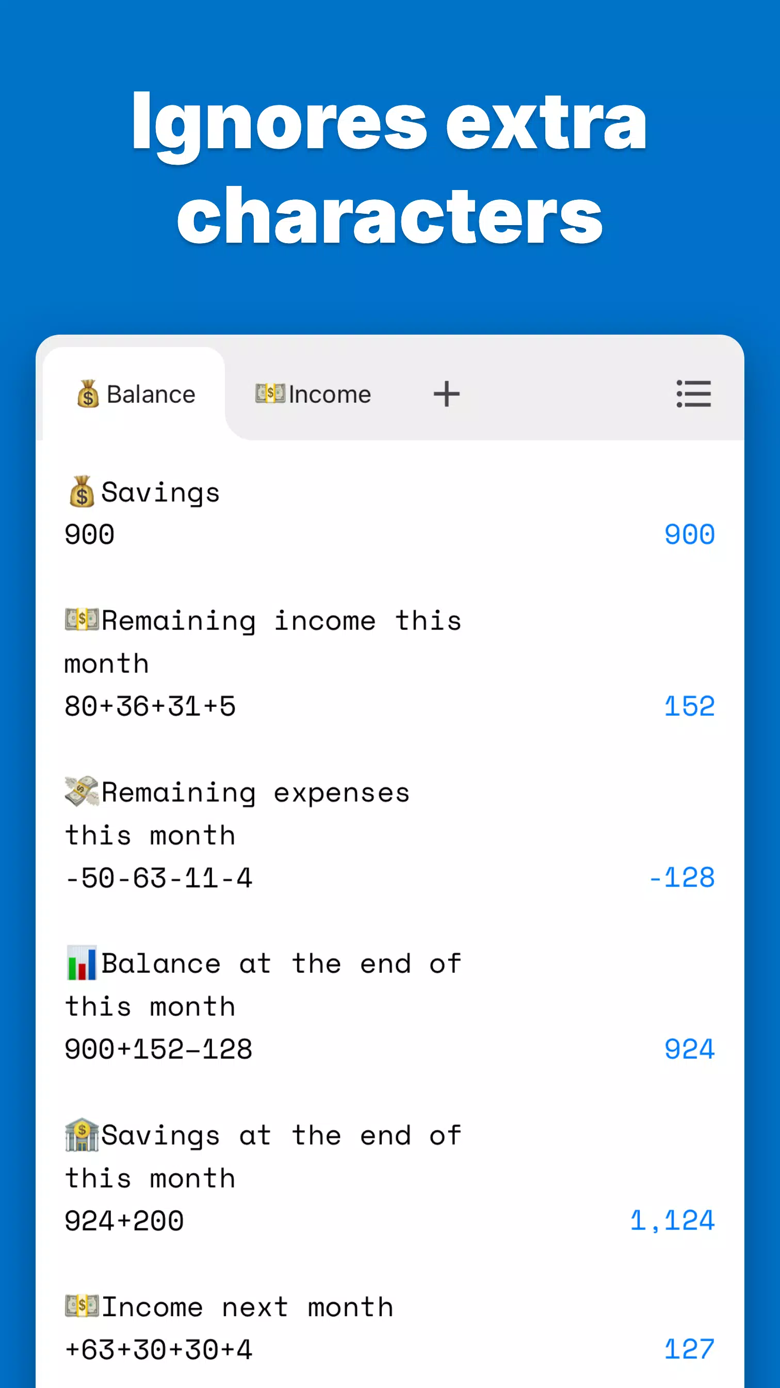780x1388 pixels.
Task: Select the blue 924 result
Action: [690, 1049]
